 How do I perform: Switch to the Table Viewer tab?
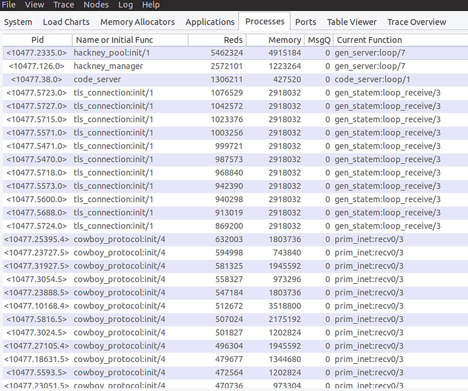(x=352, y=22)
